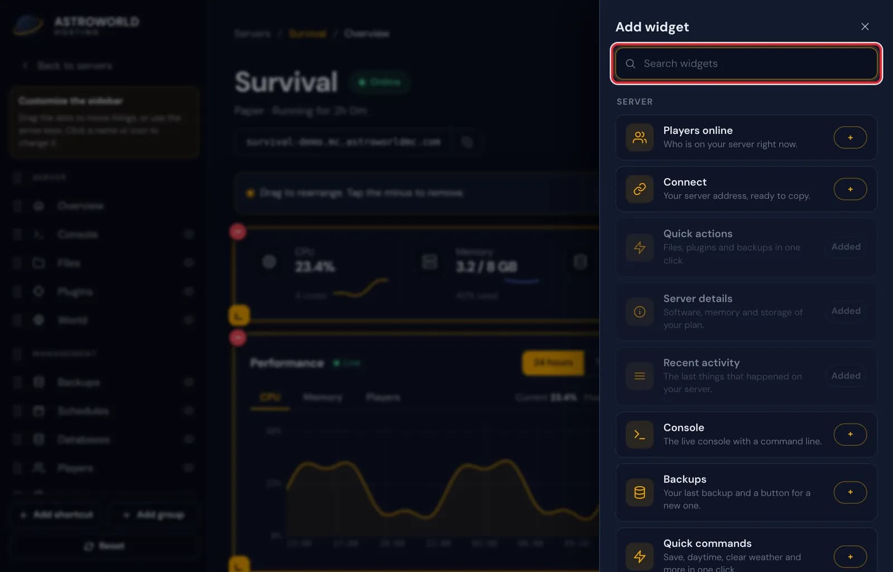The width and height of the screenshot is (893, 572).
Task: Click the Connect chain-link icon
Action: [x=640, y=189]
